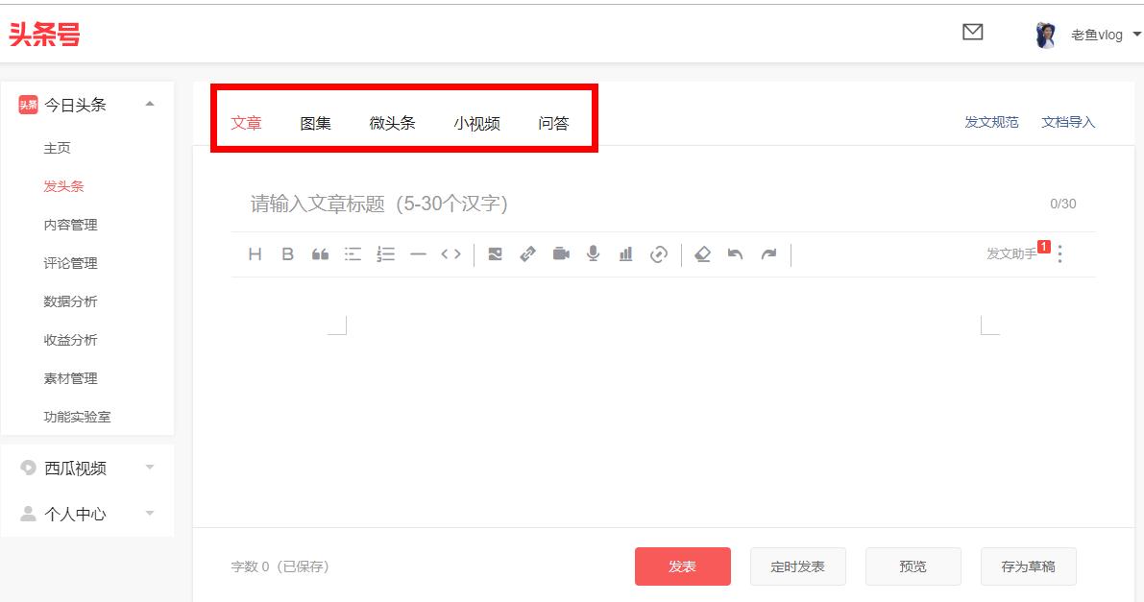This screenshot has width=1144, height=602.
Task: Open the 发文规范 link
Action: 990,122
